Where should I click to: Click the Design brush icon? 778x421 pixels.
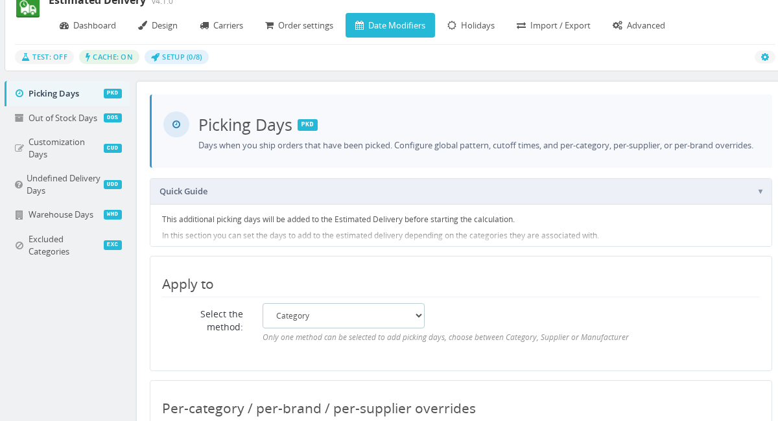143,25
